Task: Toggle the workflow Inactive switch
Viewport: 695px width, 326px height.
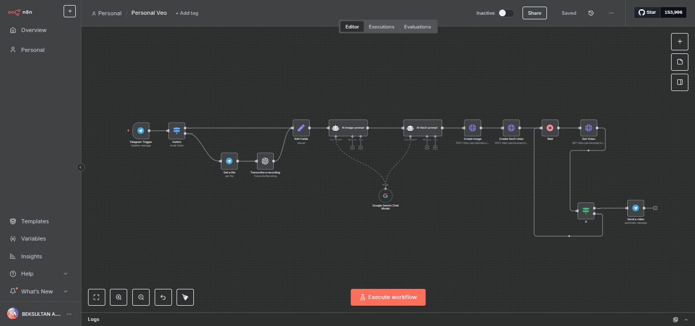Action: (506, 13)
